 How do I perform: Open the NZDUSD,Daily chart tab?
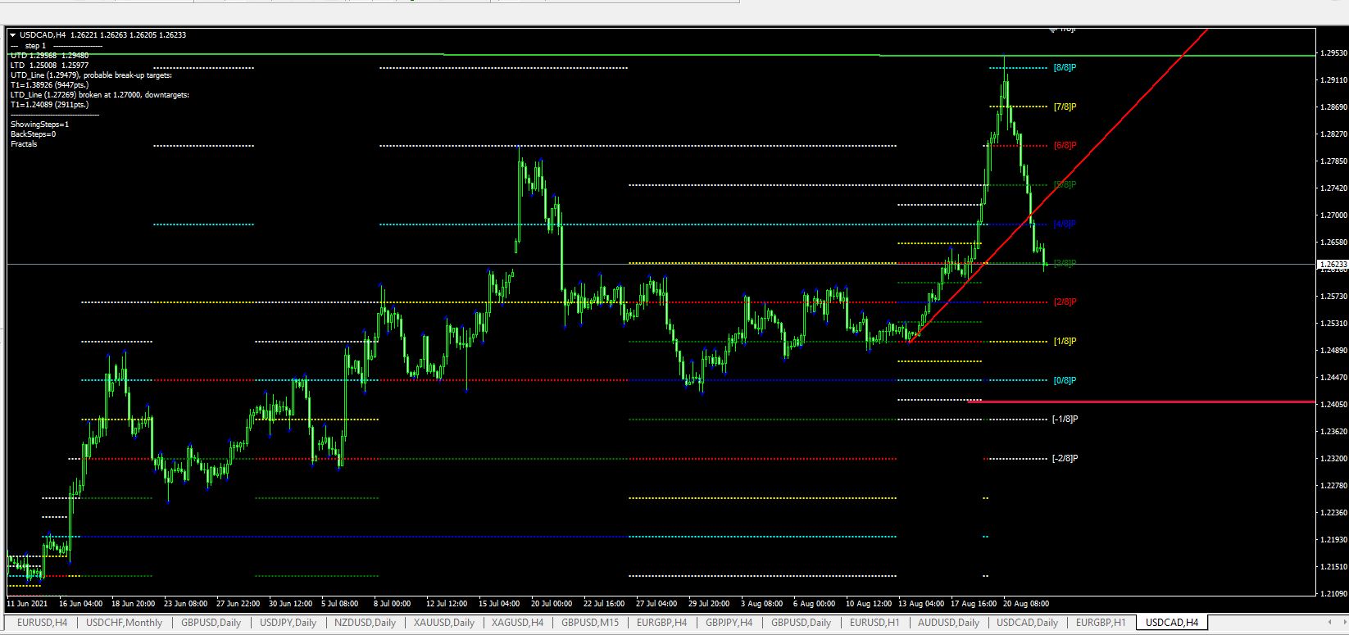click(365, 623)
